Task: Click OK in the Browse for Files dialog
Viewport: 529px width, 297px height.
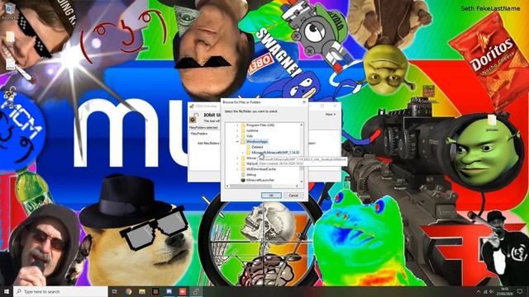Action: (x=271, y=196)
